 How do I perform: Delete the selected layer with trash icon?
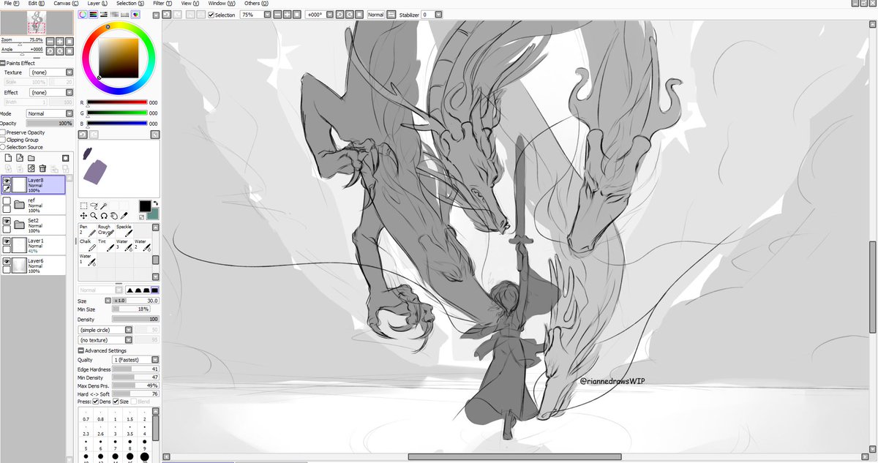tap(42, 168)
